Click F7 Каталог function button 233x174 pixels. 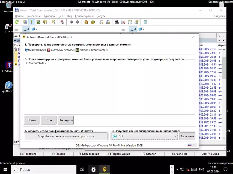(149, 154)
